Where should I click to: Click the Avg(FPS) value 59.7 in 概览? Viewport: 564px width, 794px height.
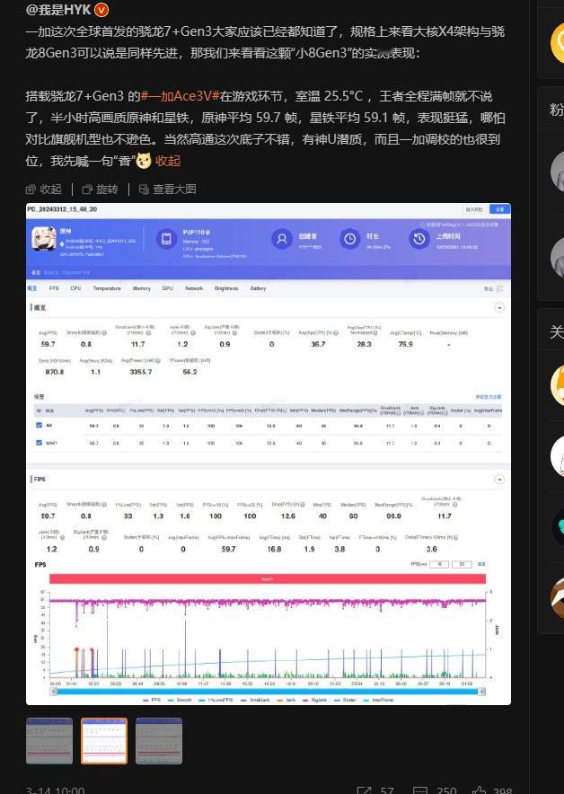(48, 344)
